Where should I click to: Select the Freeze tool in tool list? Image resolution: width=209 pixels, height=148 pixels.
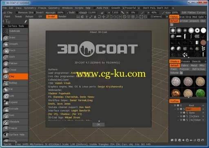[15, 128]
